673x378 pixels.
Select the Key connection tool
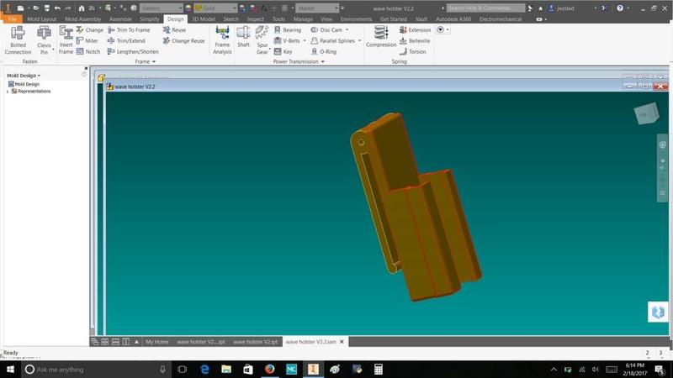tap(284, 51)
